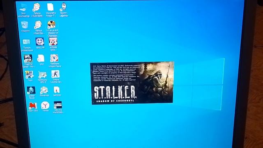The image size is (263, 148).
Task: Launch the Yandex browser shortcut
Action: coord(45,106)
